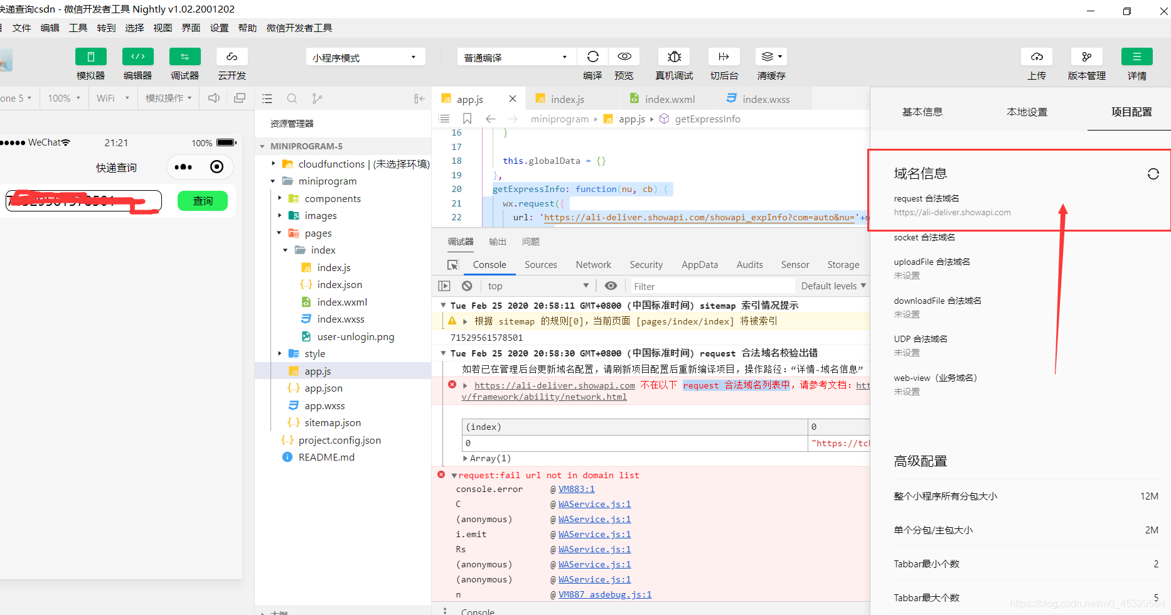Click the inspect element selector icon
The width and height of the screenshot is (1171, 615).
click(452, 265)
